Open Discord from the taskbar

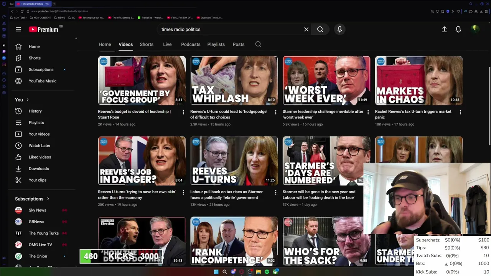233,272
